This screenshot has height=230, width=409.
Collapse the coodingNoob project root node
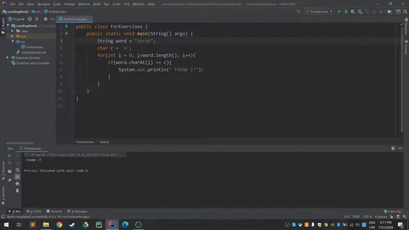point(8,26)
